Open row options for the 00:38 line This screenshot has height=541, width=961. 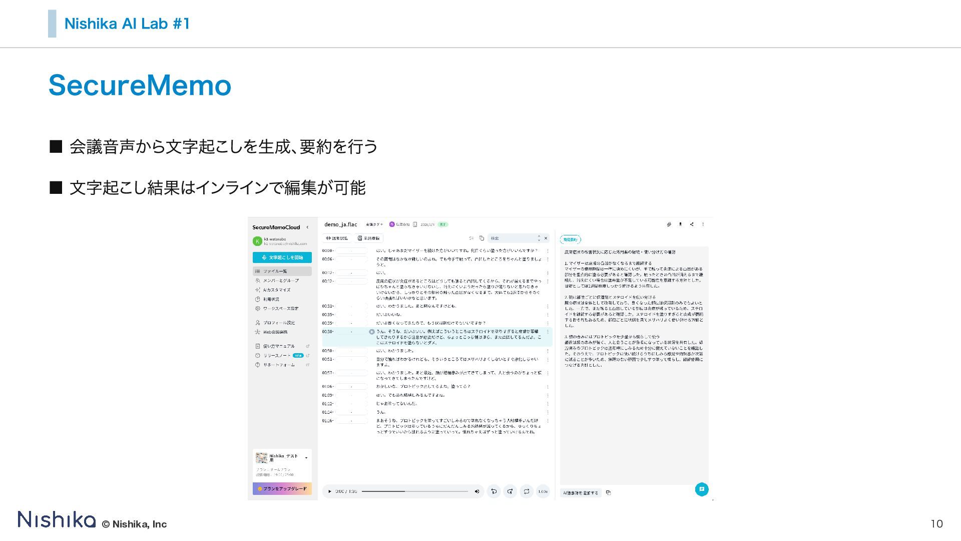pos(548,332)
